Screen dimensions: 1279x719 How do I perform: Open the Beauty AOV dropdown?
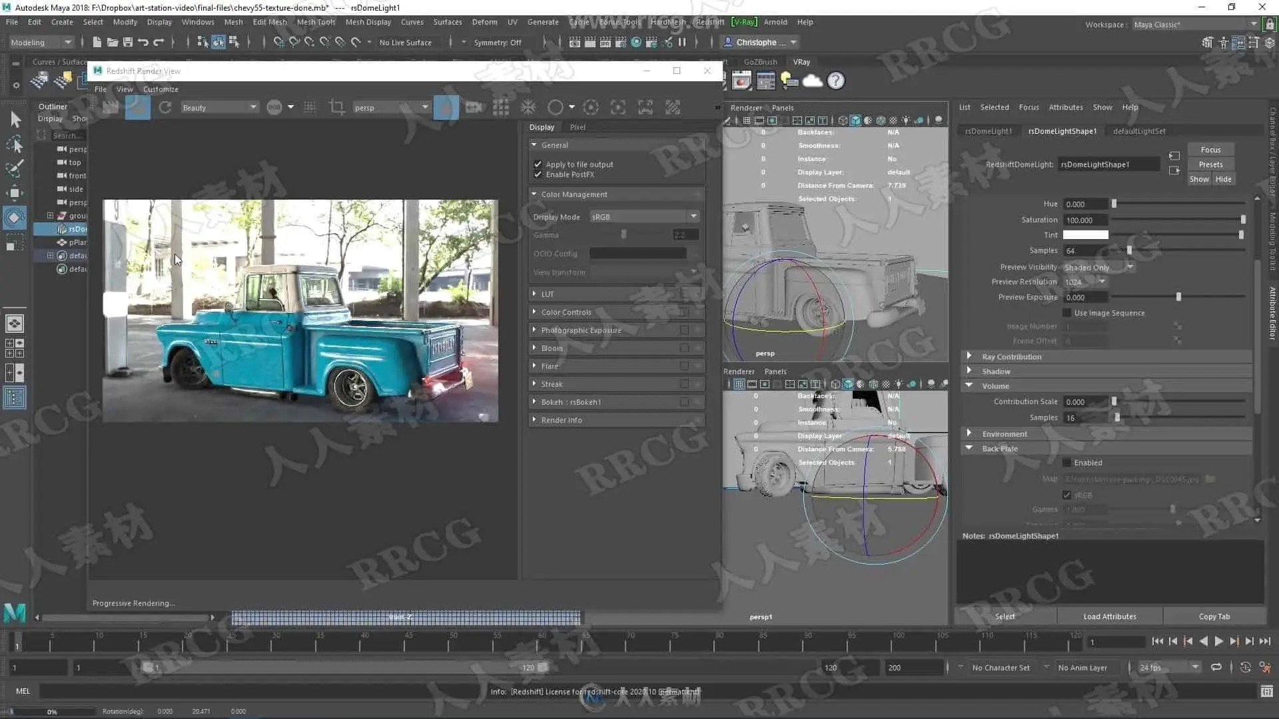tap(219, 107)
